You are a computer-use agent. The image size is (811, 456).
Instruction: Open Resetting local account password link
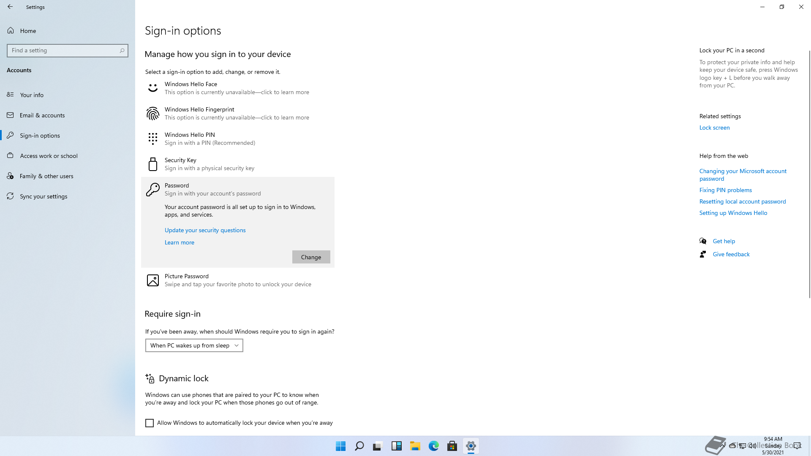tap(743, 201)
